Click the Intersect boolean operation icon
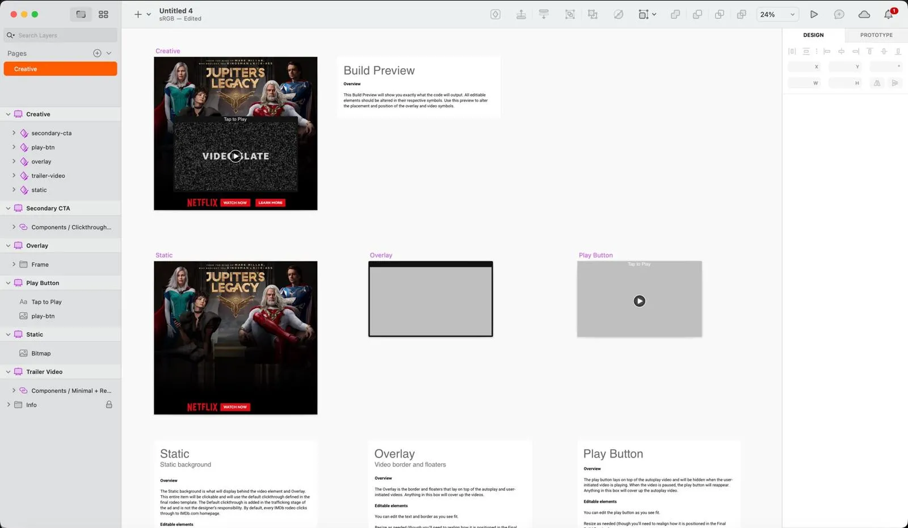This screenshot has width=908, height=528. [720, 14]
